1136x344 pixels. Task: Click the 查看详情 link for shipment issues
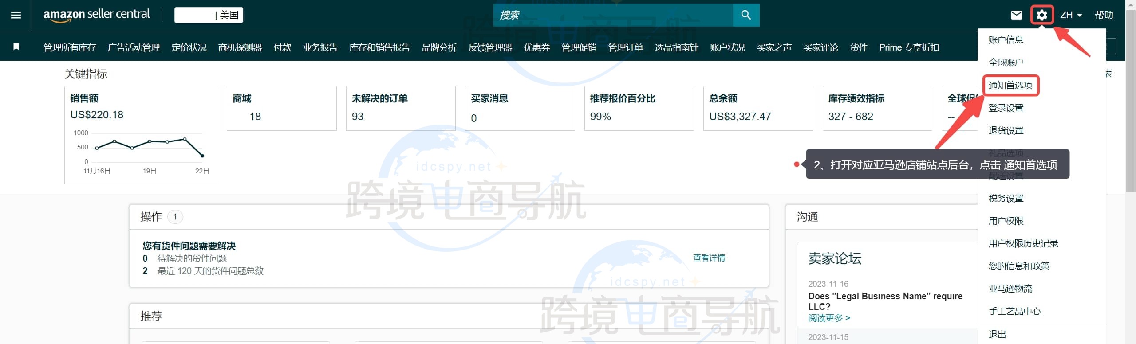[x=709, y=258]
